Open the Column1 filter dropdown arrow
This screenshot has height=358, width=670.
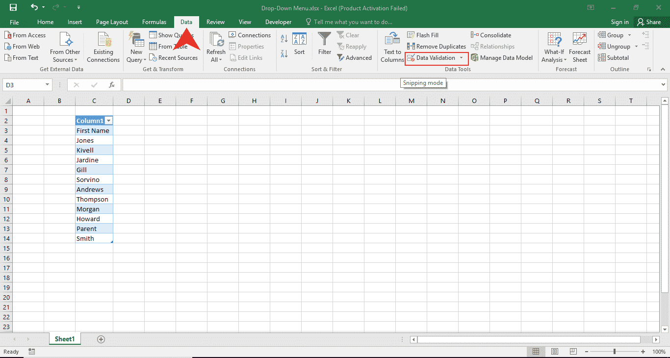109,121
